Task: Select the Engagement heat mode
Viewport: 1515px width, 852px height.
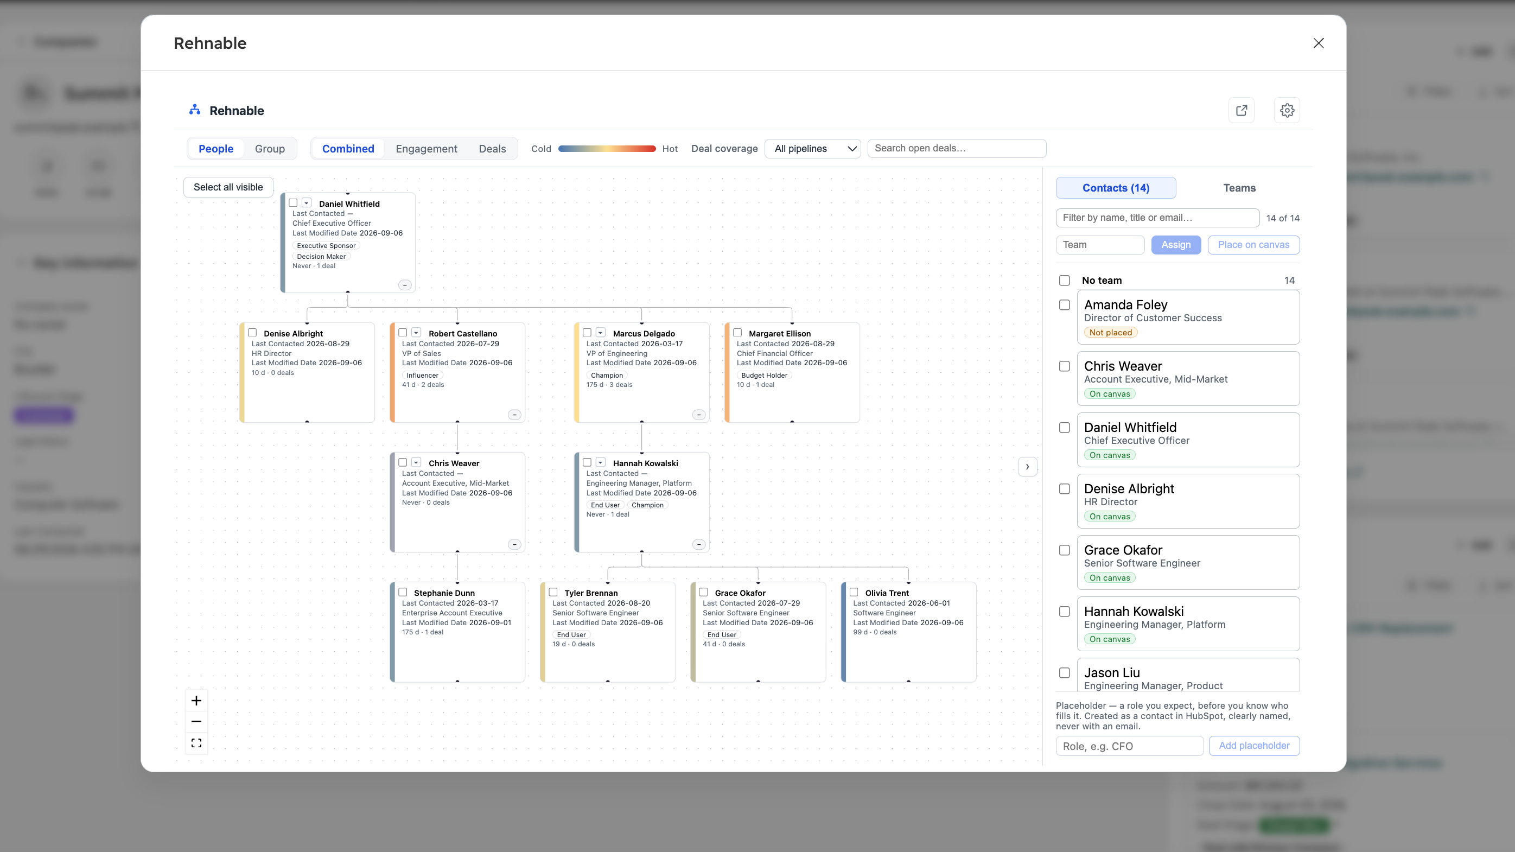Action: 427,149
